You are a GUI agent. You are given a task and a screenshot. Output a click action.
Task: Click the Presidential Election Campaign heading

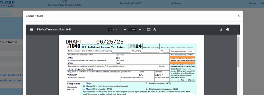click(x=183, y=66)
